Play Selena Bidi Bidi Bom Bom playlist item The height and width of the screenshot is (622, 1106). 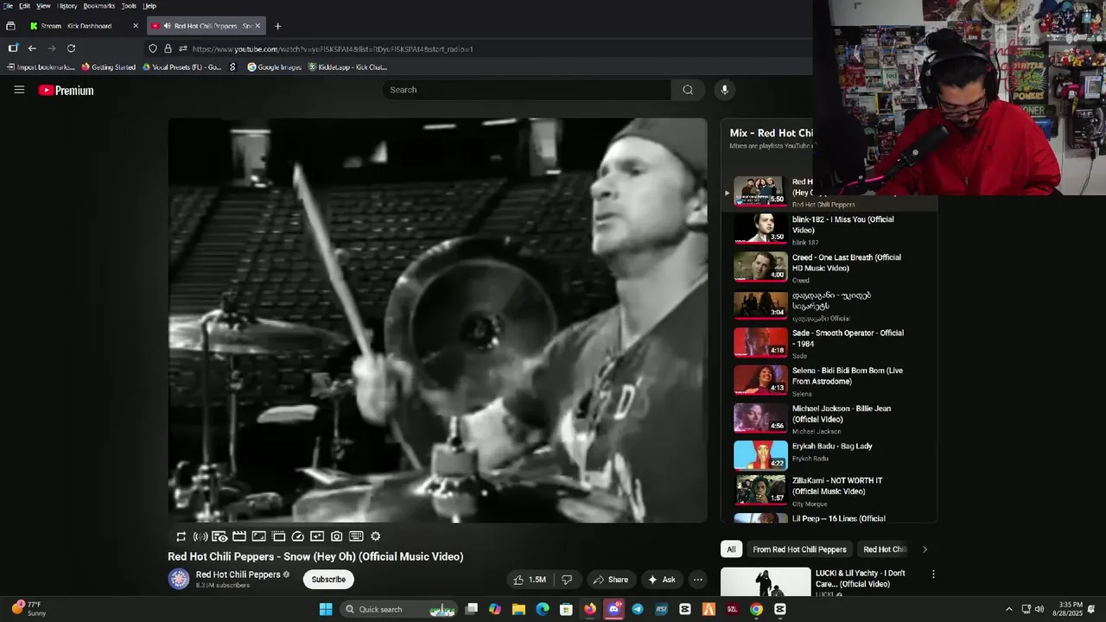pyautogui.click(x=829, y=381)
